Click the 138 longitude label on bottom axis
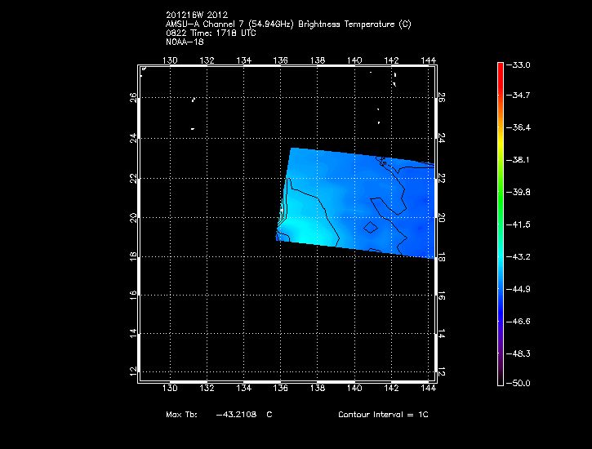The image size is (592, 449). [318, 388]
